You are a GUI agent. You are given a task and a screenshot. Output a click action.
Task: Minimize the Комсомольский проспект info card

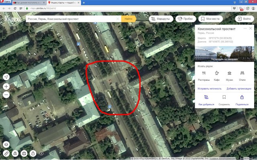point(245,28)
